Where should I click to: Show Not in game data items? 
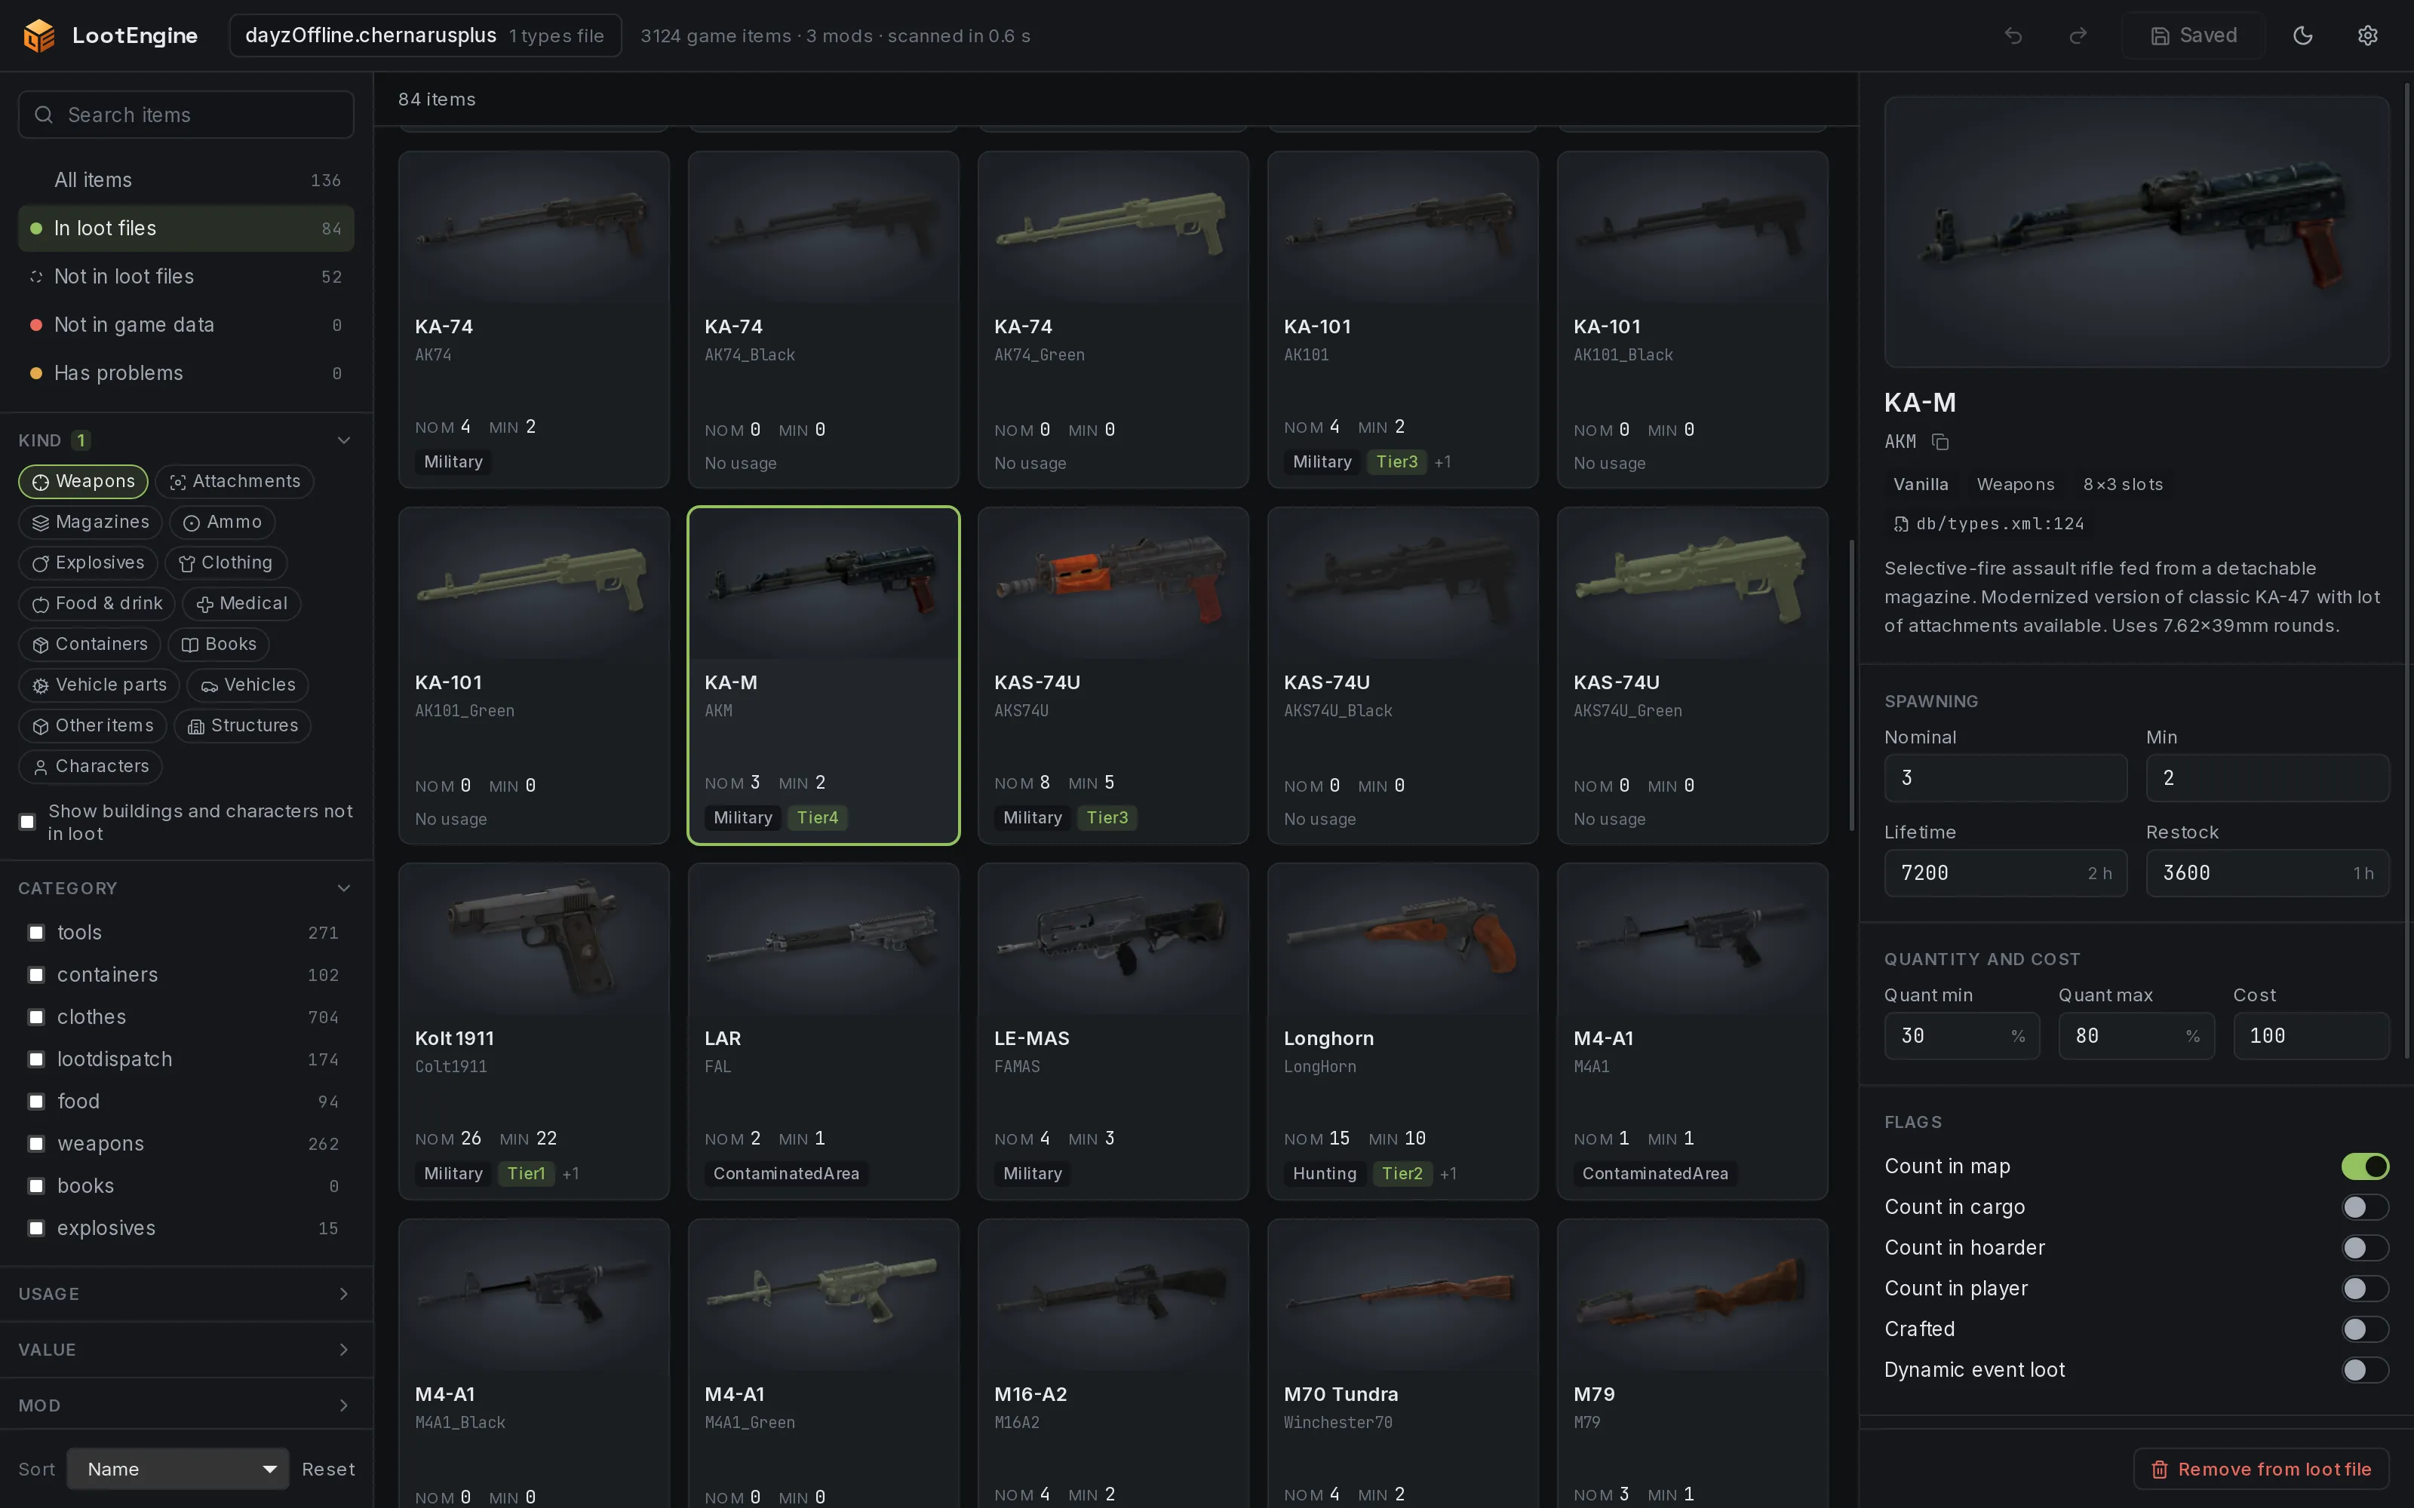tap(186, 325)
